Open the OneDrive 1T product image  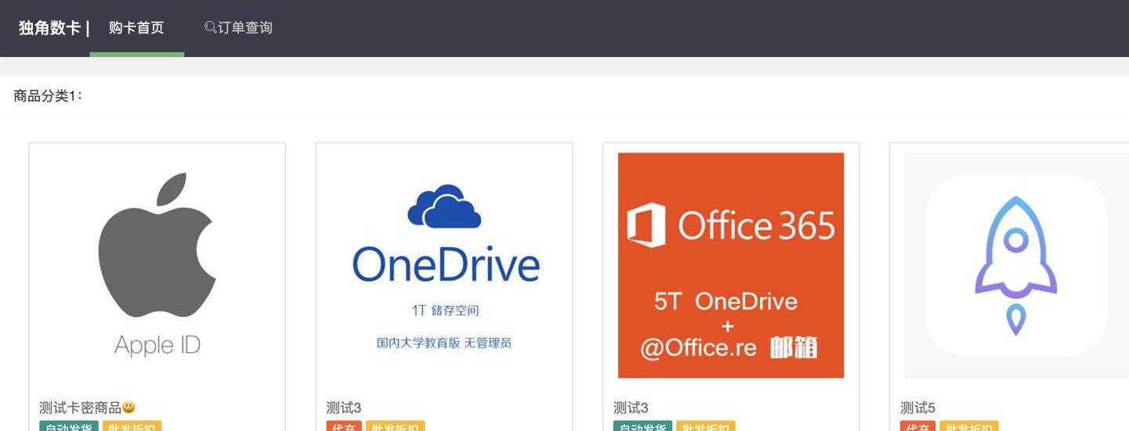444,265
